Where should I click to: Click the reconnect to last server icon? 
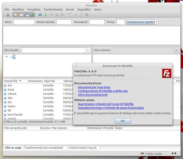coord(62,15)
